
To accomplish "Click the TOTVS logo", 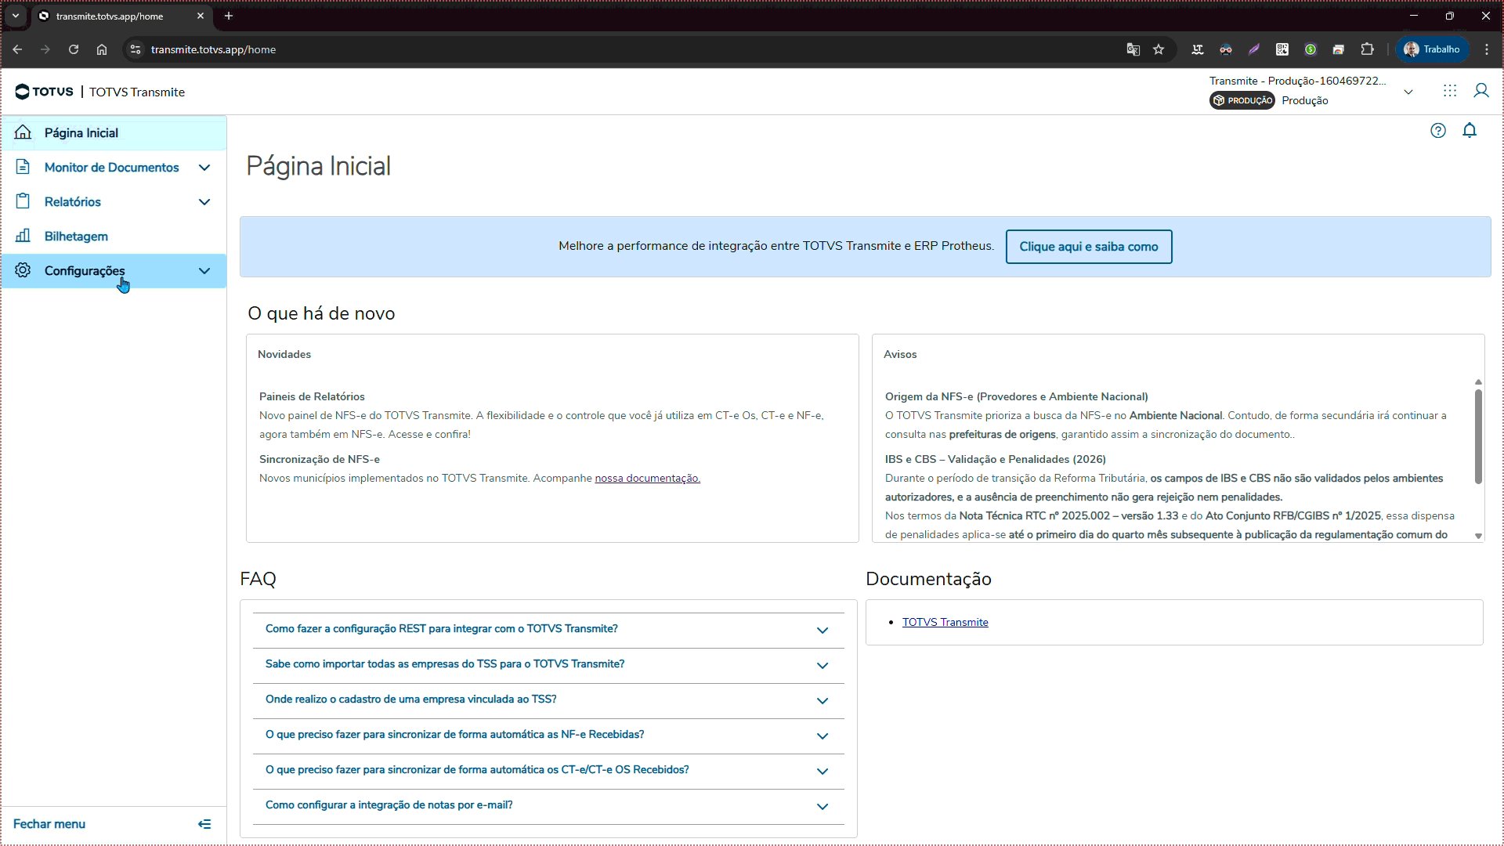I will [x=45, y=92].
